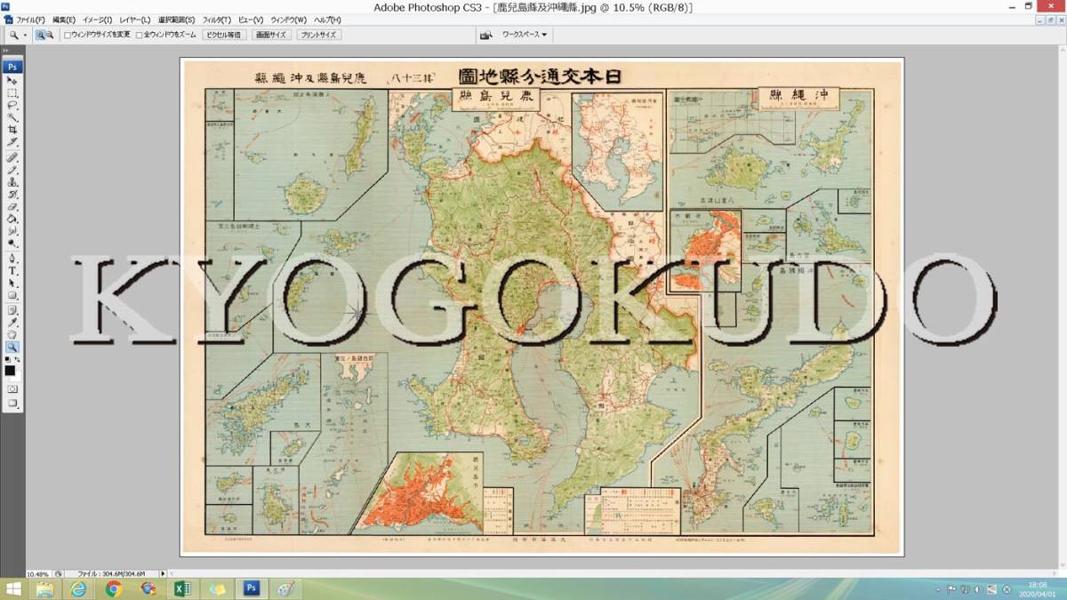The width and height of the screenshot is (1067, 600).
Task: Select the Crop tool
Action: click(x=12, y=130)
